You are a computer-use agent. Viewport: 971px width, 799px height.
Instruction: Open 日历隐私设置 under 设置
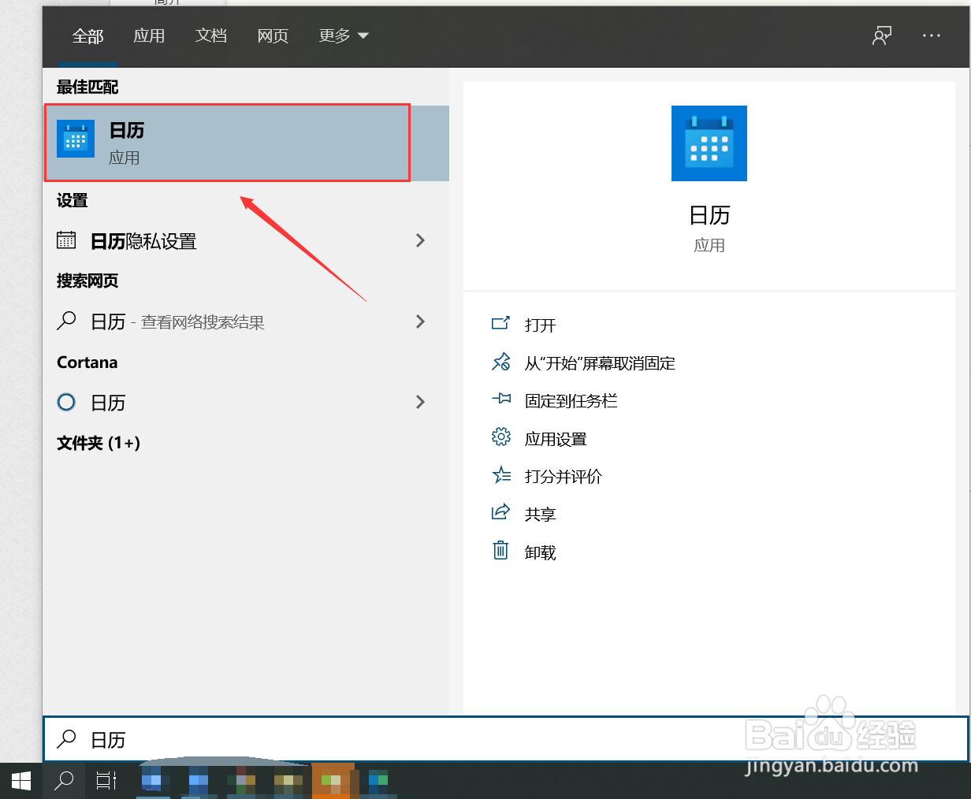coord(142,241)
